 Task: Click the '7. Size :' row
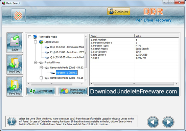pos(134,58)
